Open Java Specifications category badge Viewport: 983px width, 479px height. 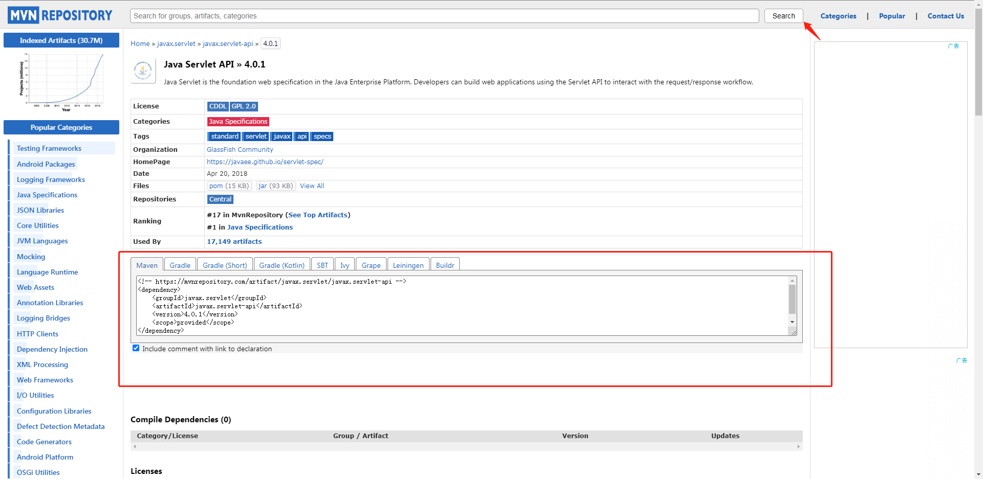pyautogui.click(x=238, y=121)
